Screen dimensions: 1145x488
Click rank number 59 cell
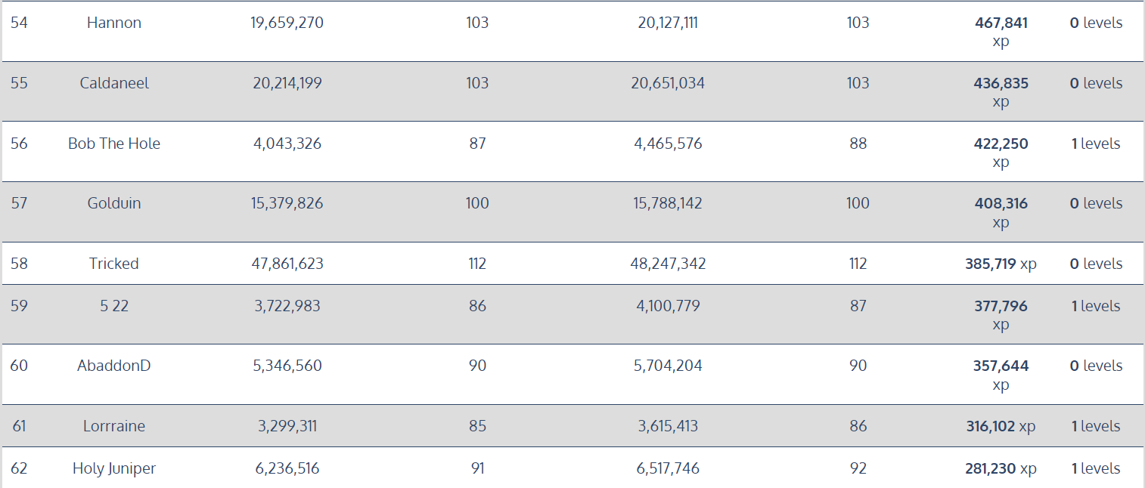click(19, 306)
